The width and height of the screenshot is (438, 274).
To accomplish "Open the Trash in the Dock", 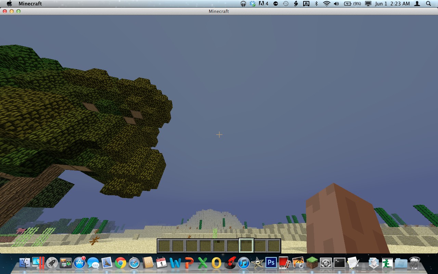I will click(x=415, y=263).
